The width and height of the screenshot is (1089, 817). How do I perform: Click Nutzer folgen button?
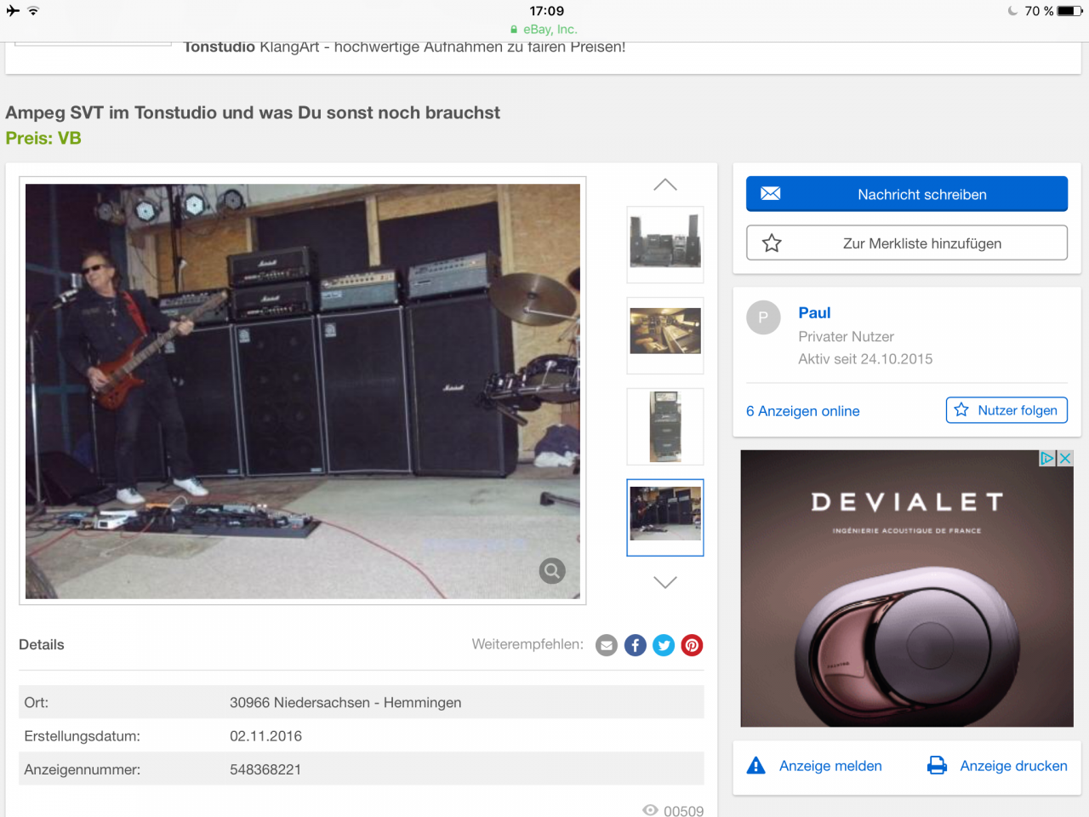pyautogui.click(x=1006, y=410)
